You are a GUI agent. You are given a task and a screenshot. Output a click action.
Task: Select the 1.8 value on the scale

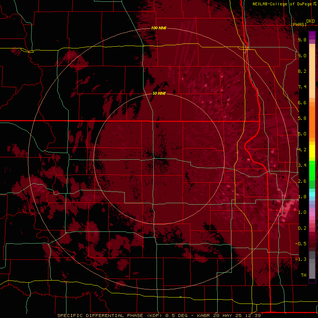302,197
